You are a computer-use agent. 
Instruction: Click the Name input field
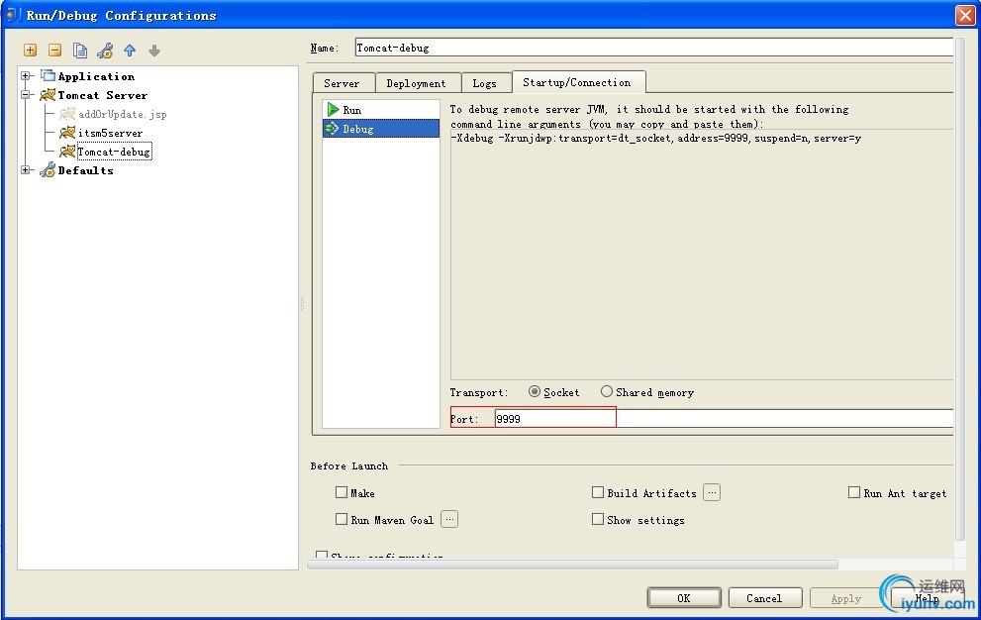coord(653,48)
